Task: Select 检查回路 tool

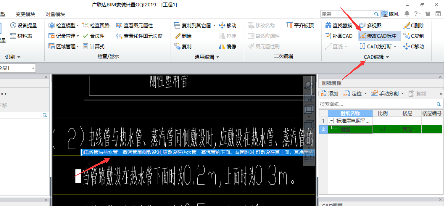Action: 96,25
